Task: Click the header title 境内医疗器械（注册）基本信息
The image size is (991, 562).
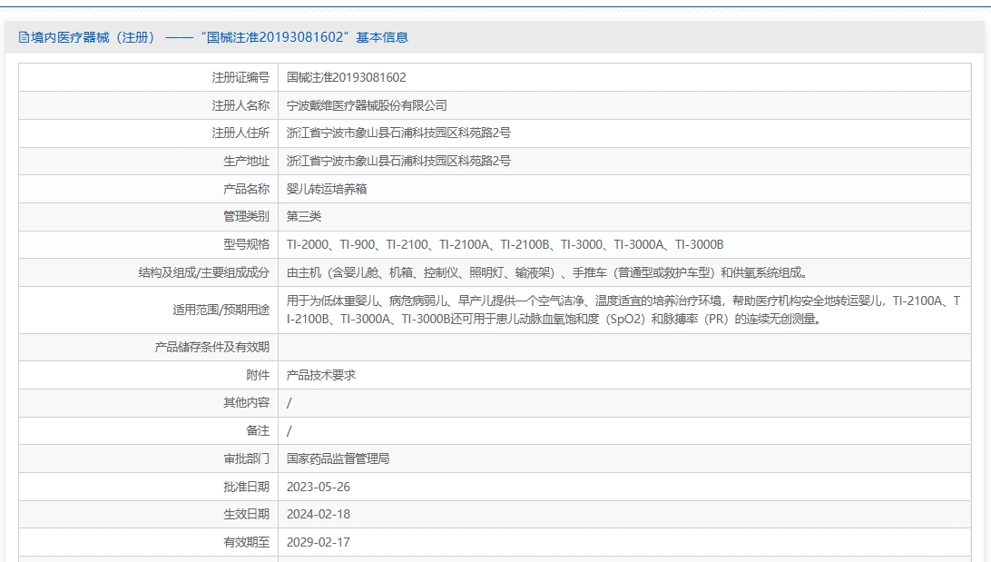Action: (220, 37)
